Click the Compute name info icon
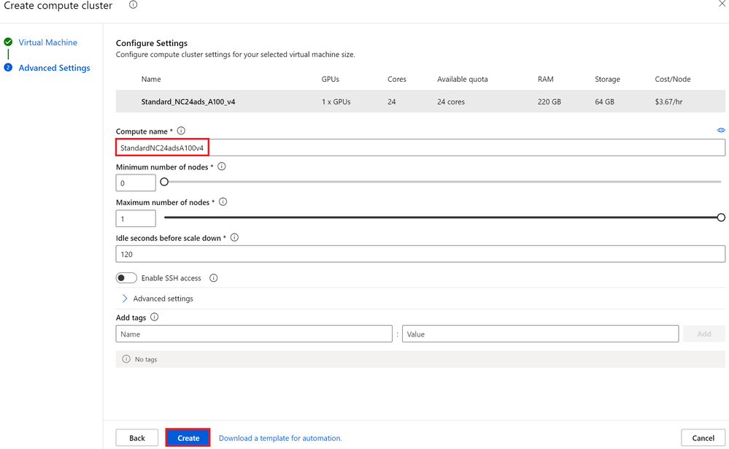This screenshot has height=449, width=729. 181,131
